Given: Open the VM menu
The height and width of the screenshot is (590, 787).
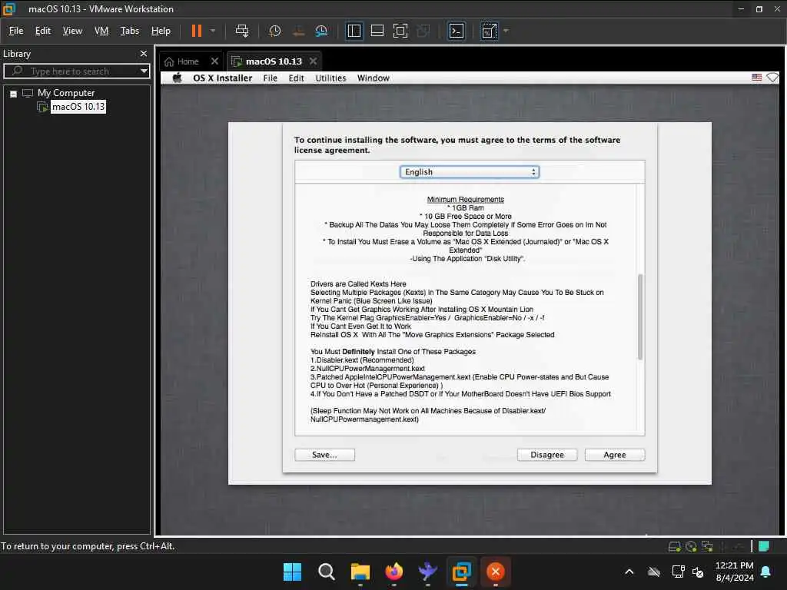Looking at the screenshot, I should [x=101, y=31].
